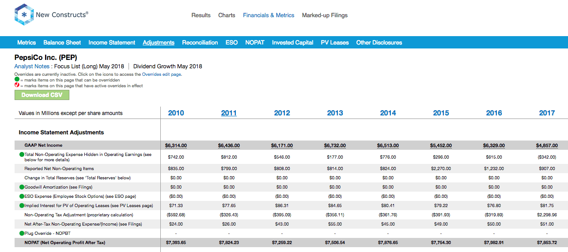568x252 pixels.
Task: Click 2010 implied interest value $71.33
Action: pyautogui.click(x=176, y=206)
